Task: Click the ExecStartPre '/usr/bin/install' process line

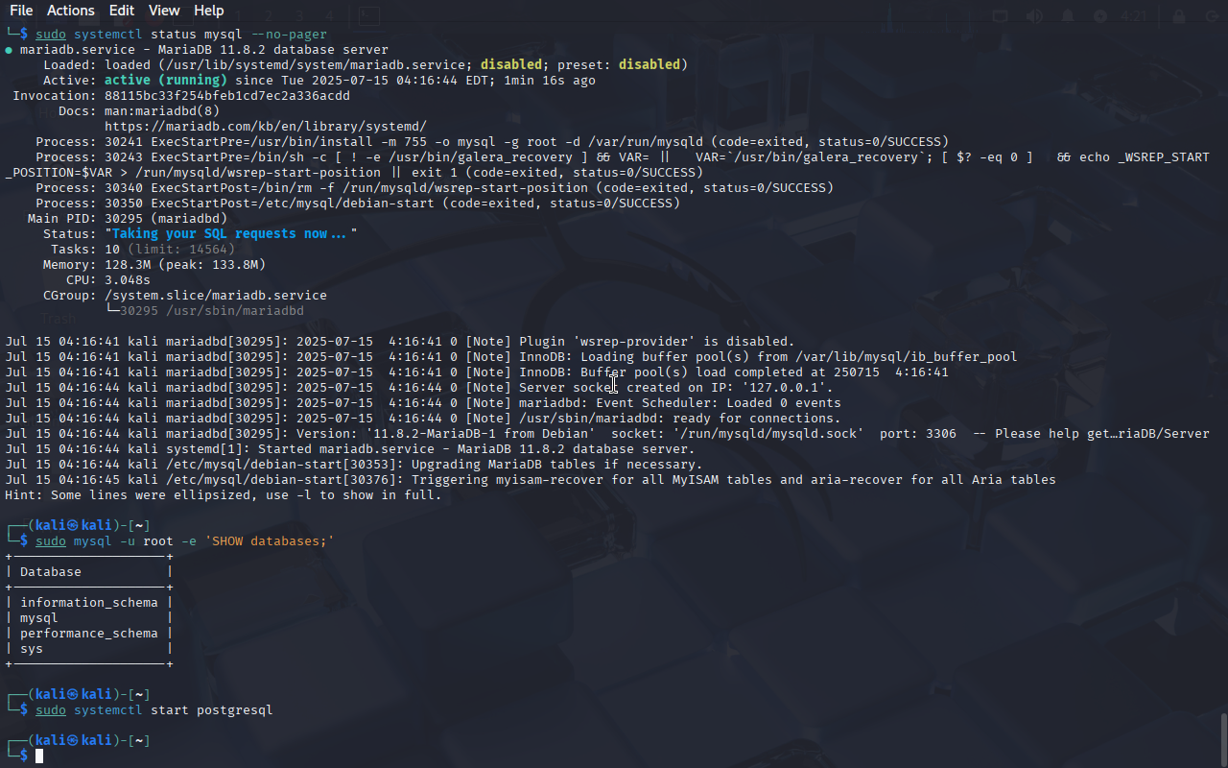Action: 492,142
